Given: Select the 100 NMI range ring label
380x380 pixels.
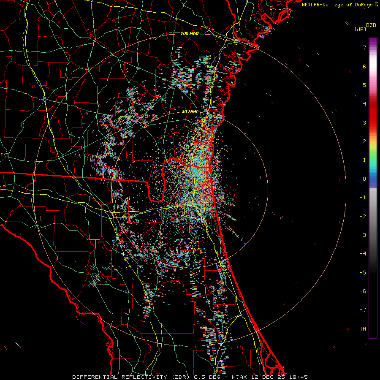Looking at the screenshot, I should (190, 33).
